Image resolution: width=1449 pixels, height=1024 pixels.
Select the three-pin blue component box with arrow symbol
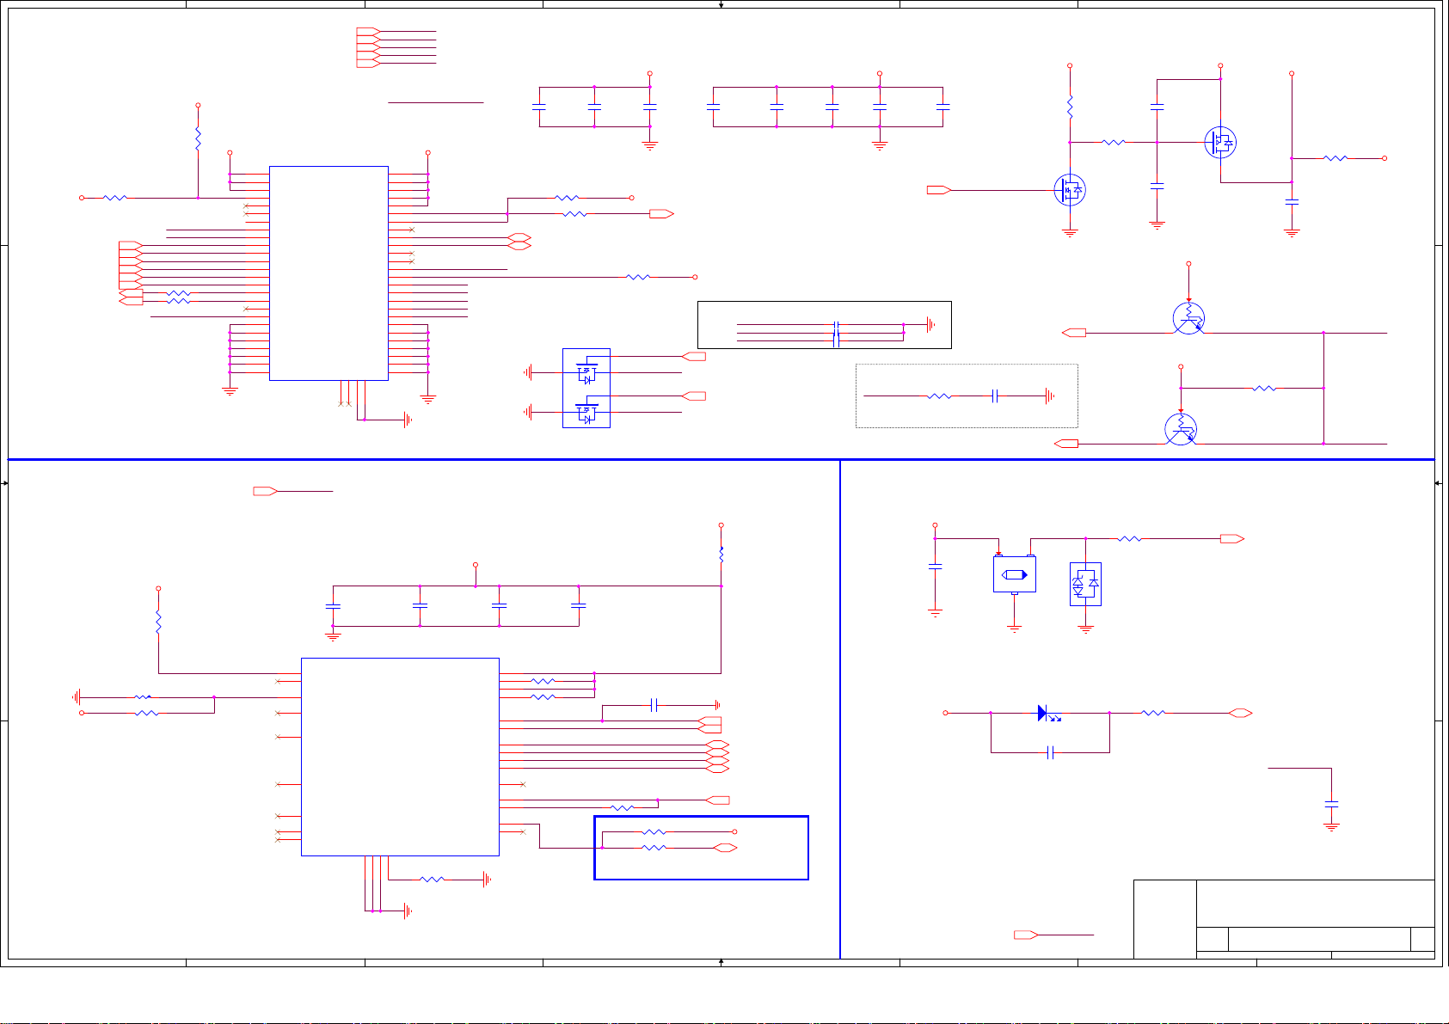1015,574
